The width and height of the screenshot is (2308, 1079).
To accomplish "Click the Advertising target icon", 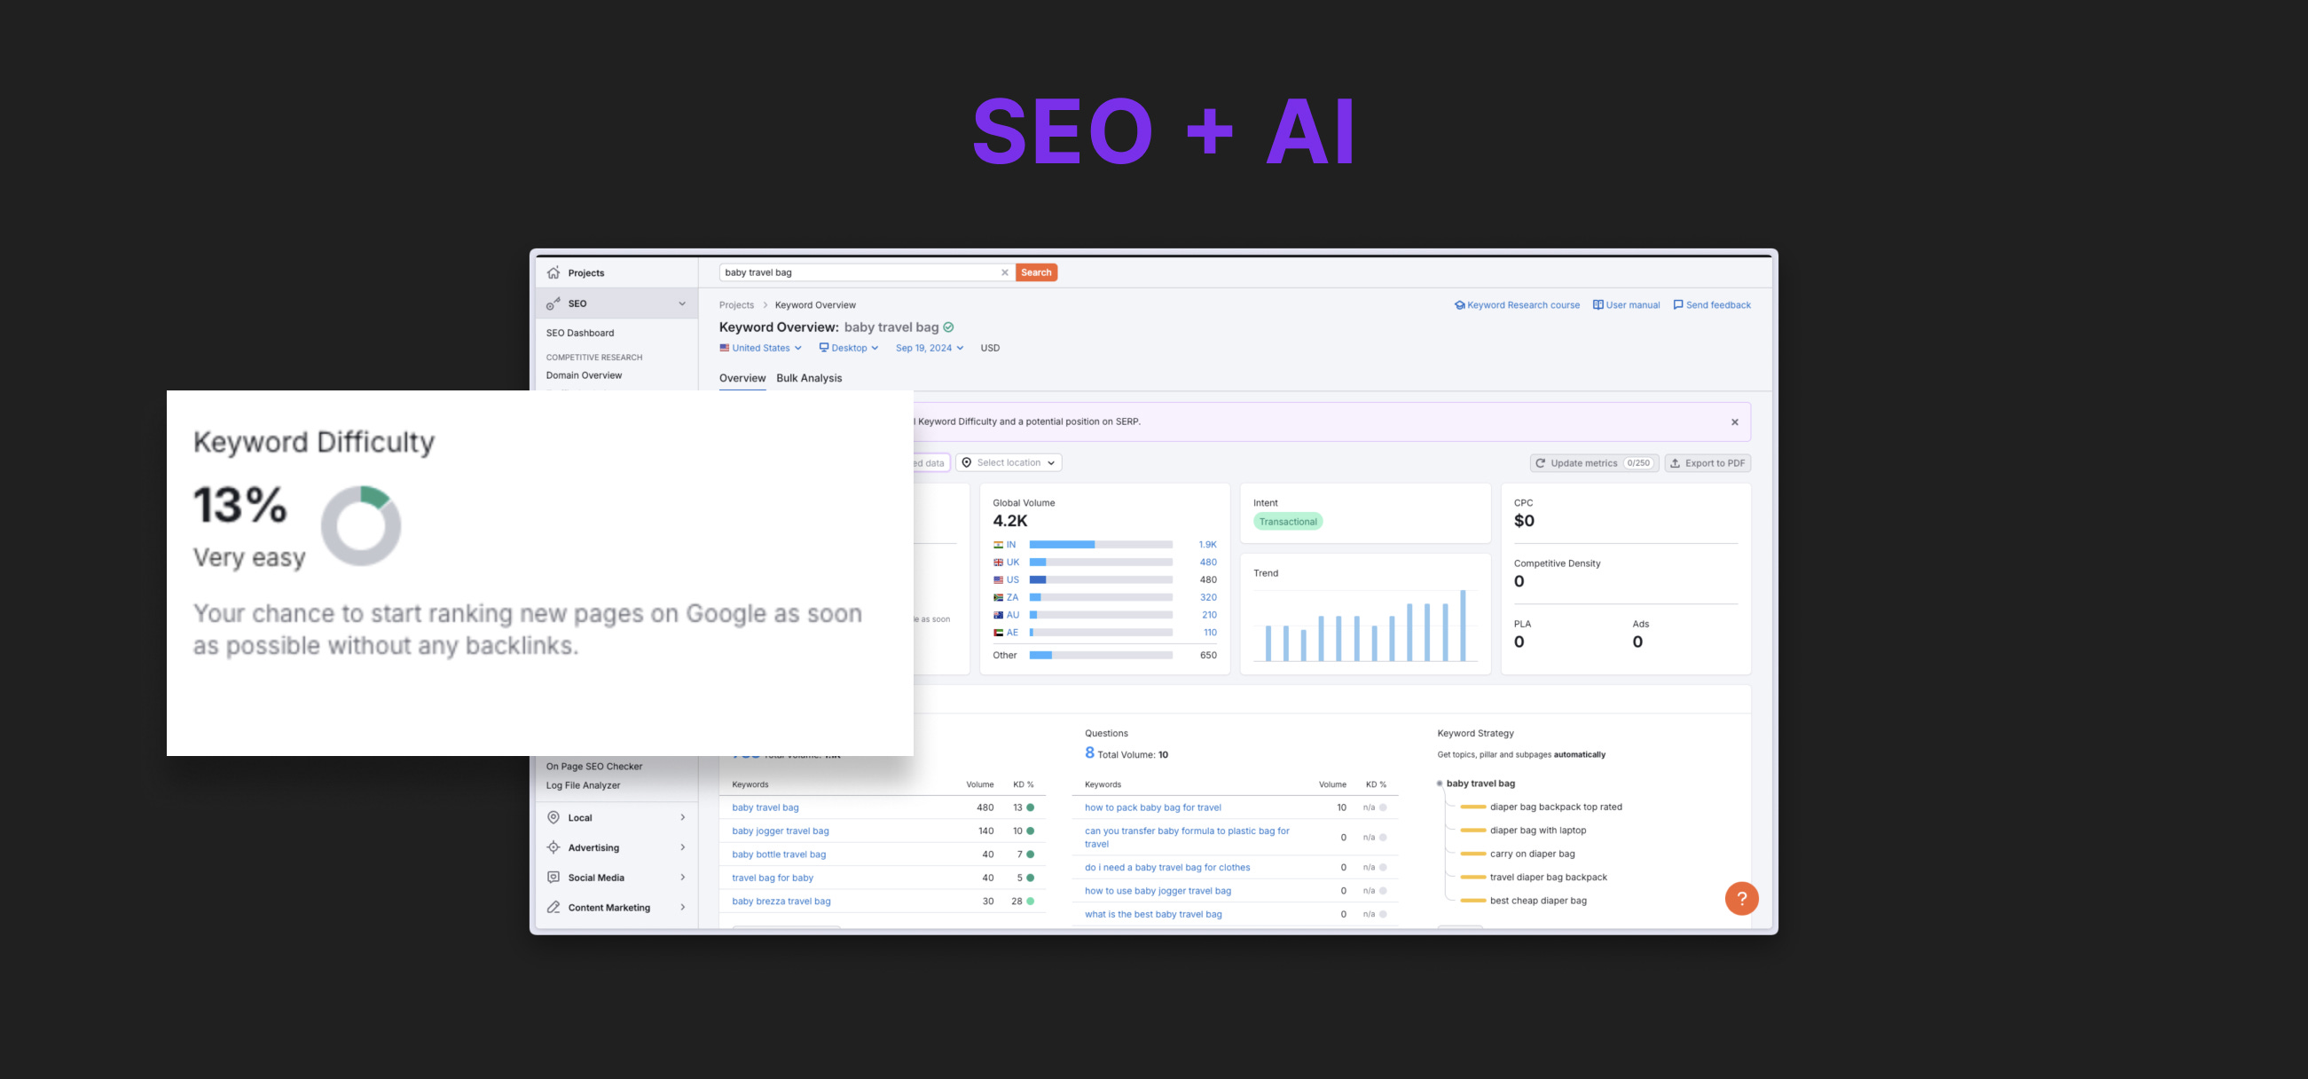I will [553, 847].
